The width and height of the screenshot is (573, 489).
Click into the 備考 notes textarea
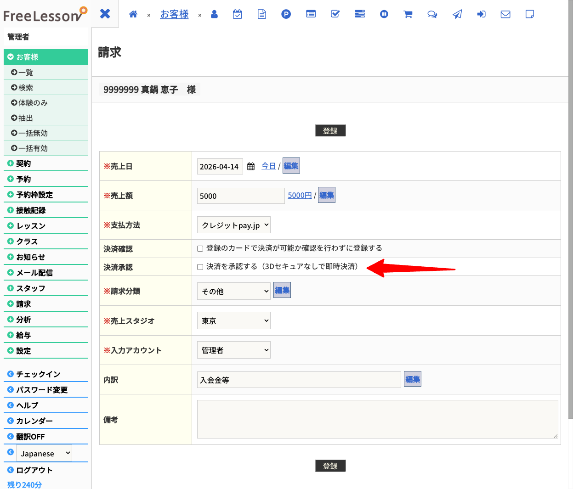(x=377, y=419)
